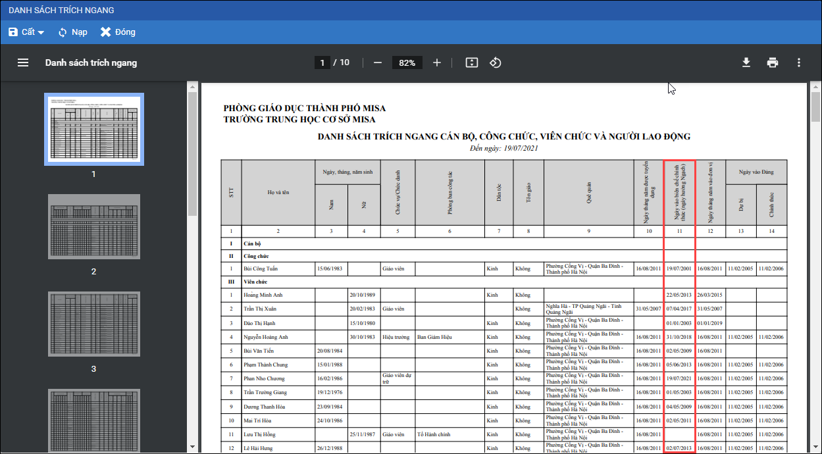822x454 pixels.
Task: Rotate the document counterclockwise
Action: coord(496,63)
